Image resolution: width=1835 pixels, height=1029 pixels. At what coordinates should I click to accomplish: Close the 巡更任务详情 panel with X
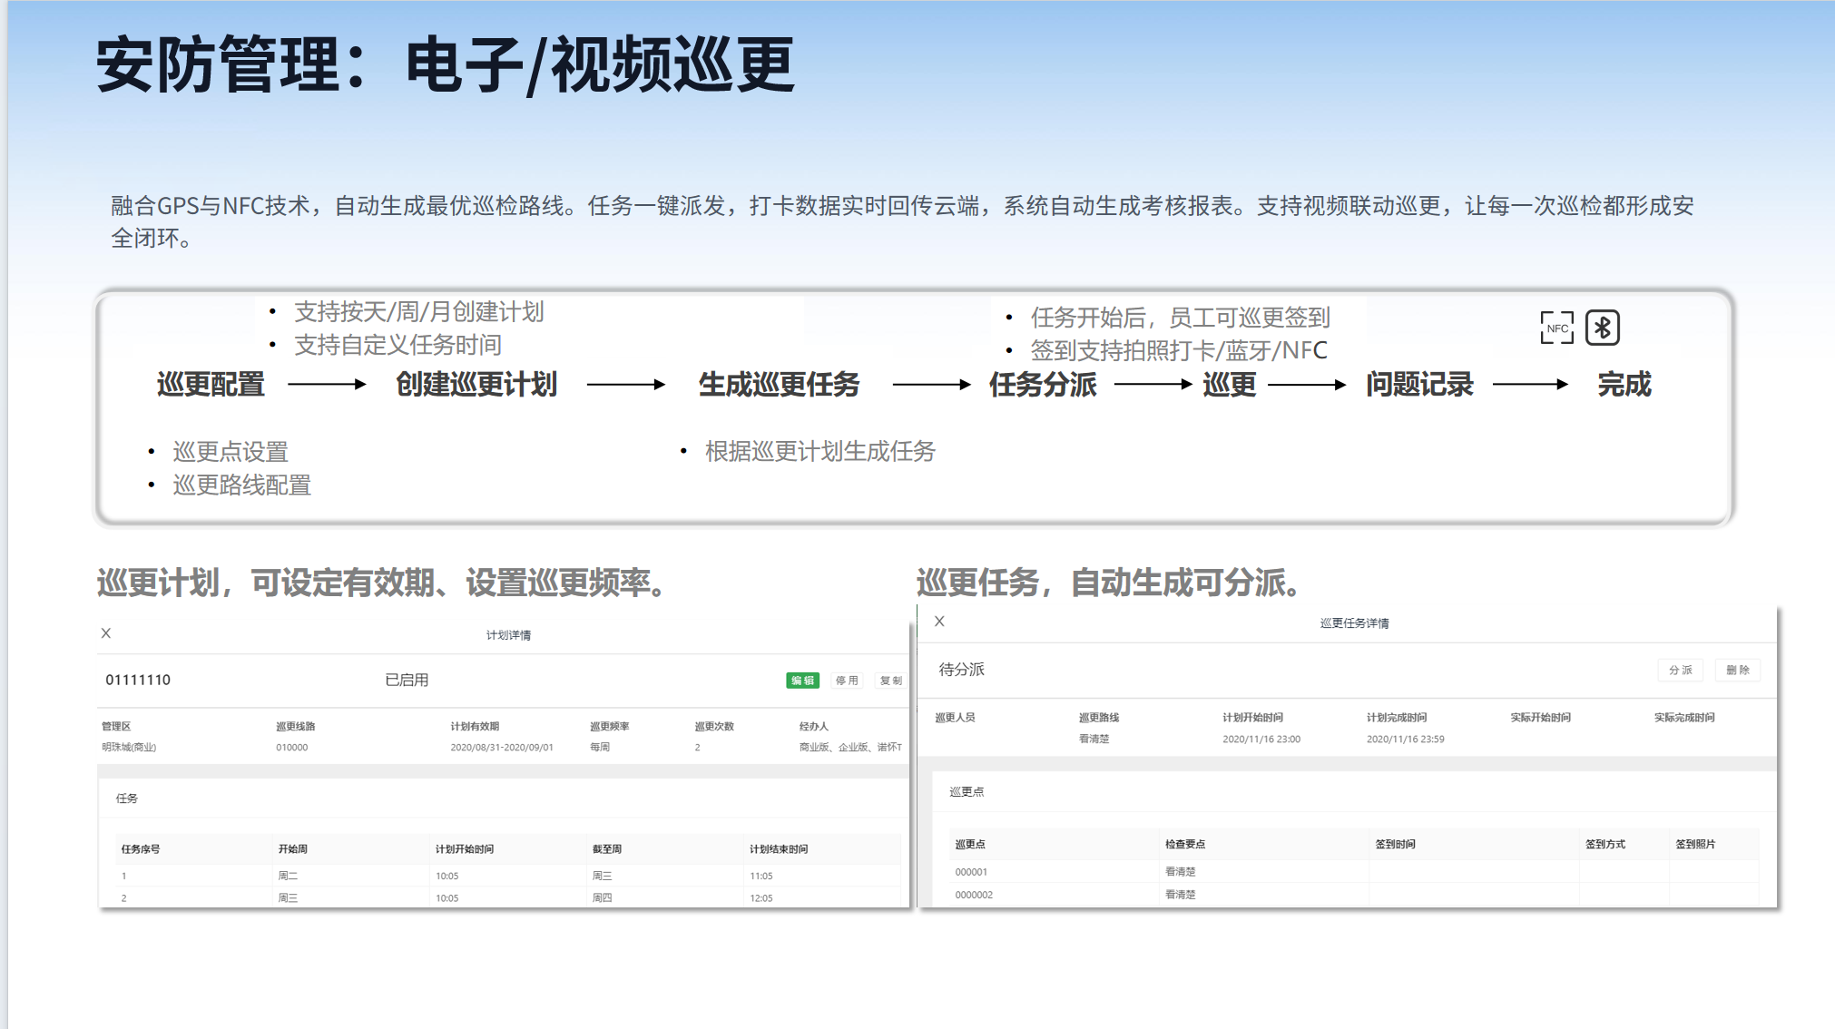pyautogui.click(x=939, y=622)
